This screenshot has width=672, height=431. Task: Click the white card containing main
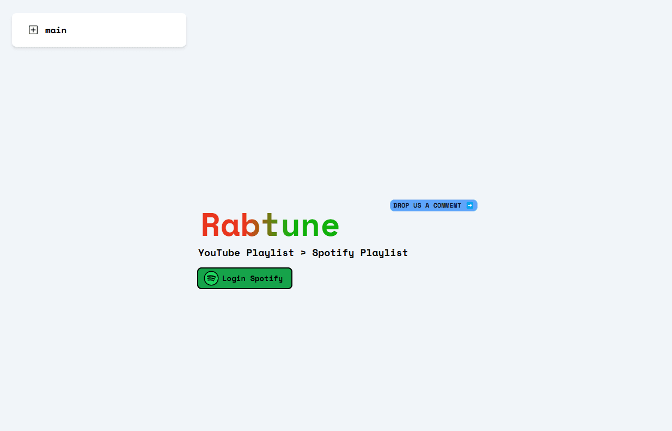click(99, 30)
